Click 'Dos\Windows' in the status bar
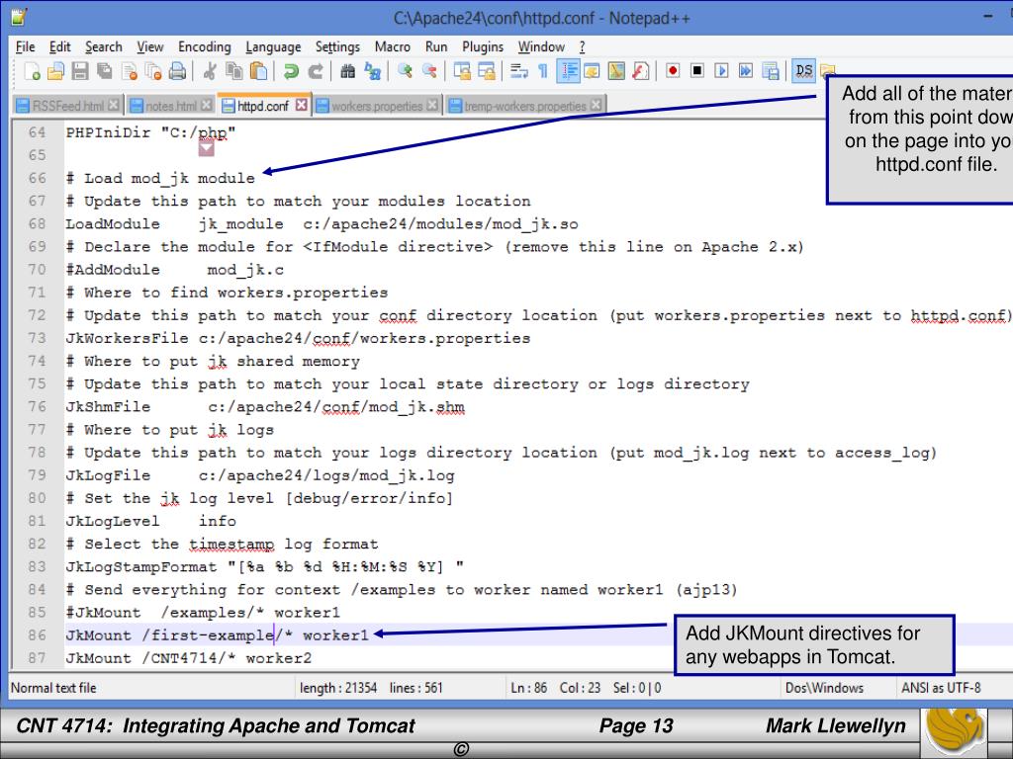 [824, 688]
